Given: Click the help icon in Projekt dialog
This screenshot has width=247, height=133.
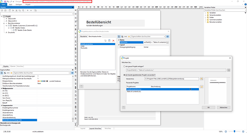Looking at the screenshot, I should (x=124, y=107).
